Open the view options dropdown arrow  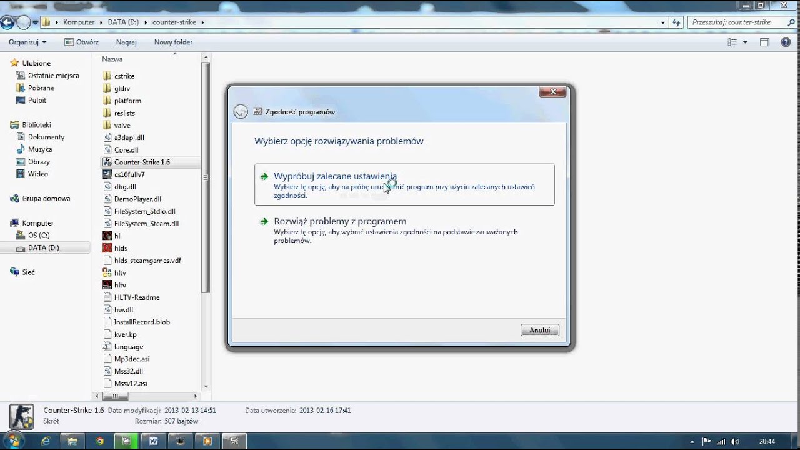point(745,42)
